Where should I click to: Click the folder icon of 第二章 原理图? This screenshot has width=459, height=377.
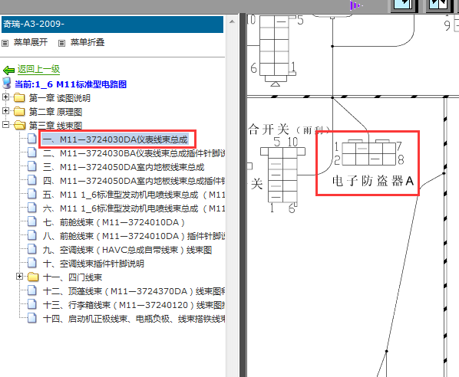pos(19,111)
